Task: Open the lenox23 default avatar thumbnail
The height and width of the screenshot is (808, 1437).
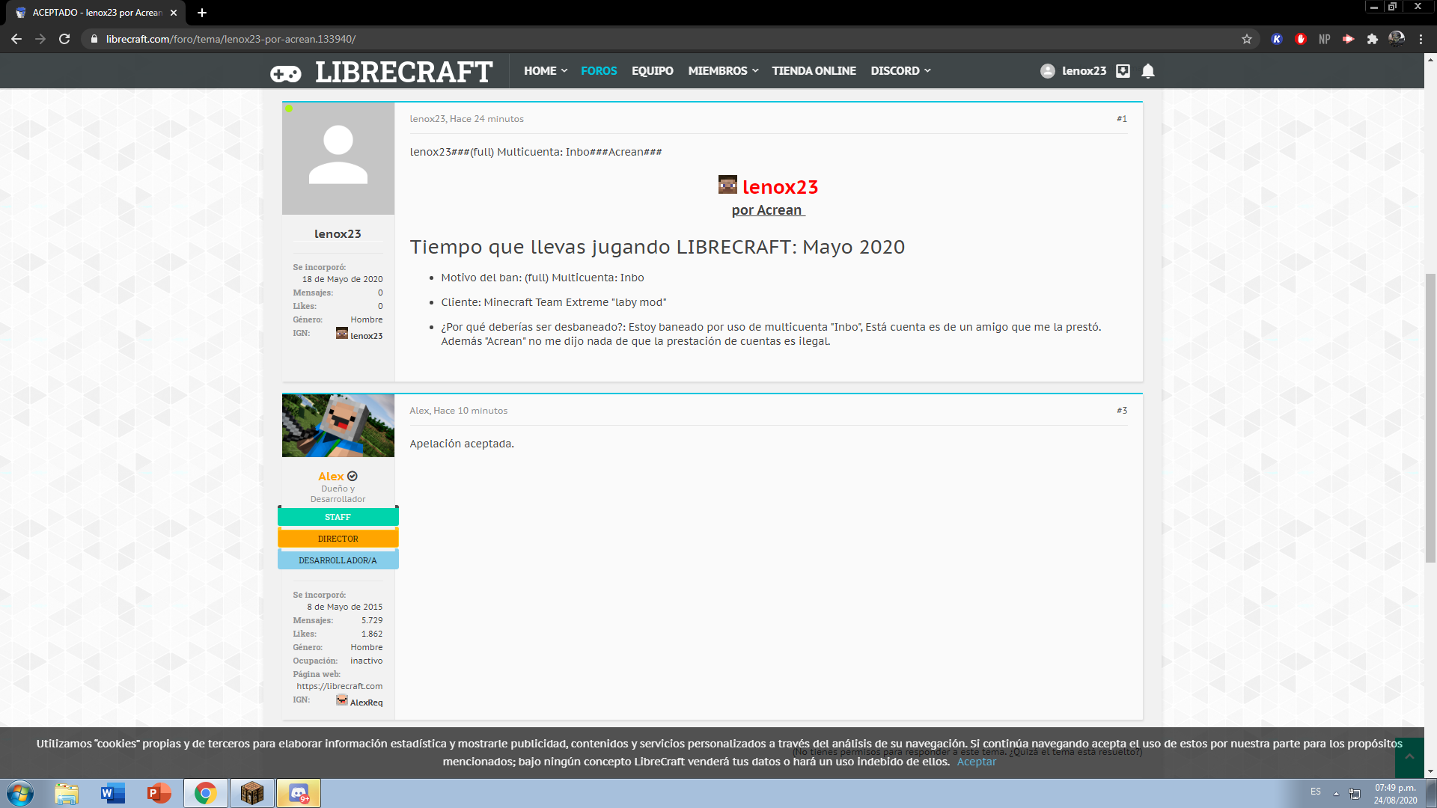Action: pyautogui.click(x=338, y=159)
